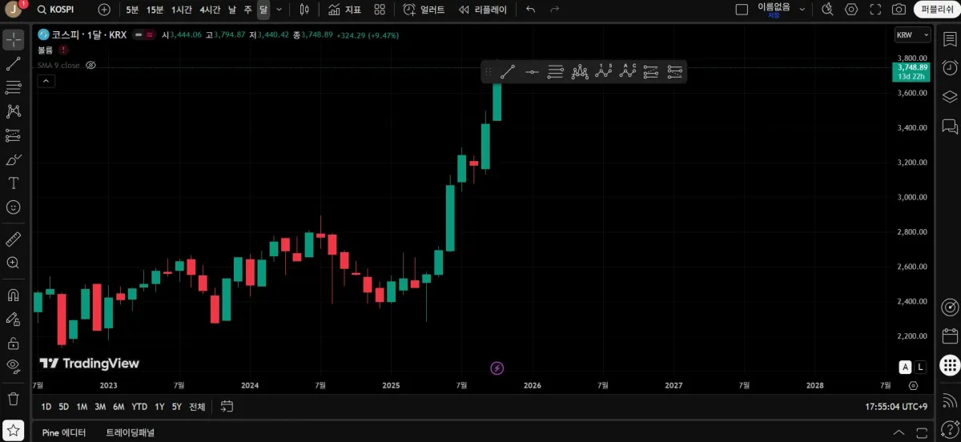This screenshot has width=961, height=442.
Task: Open the Pine 에디터 tab
Action: pyautogui.click(x=64, y=432)
